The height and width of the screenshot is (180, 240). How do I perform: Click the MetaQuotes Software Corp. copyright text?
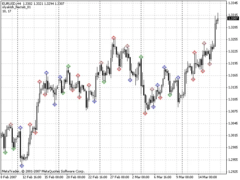tap(43, 171)
